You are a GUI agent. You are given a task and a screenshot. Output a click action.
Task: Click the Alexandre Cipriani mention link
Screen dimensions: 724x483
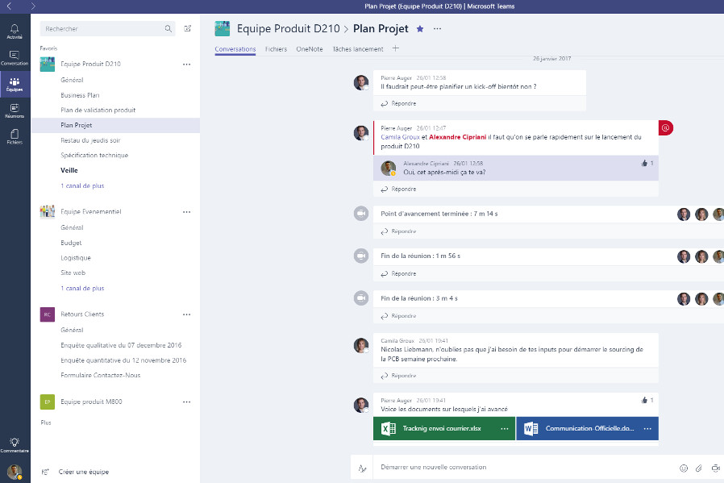(x=458, y=137)
